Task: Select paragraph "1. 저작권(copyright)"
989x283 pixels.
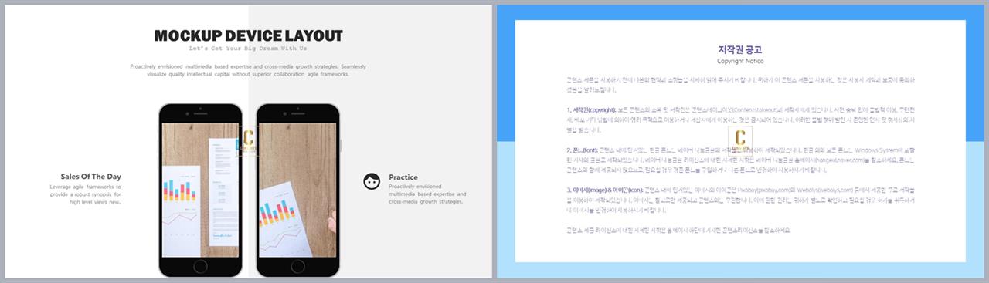Action: coord(740,120)
